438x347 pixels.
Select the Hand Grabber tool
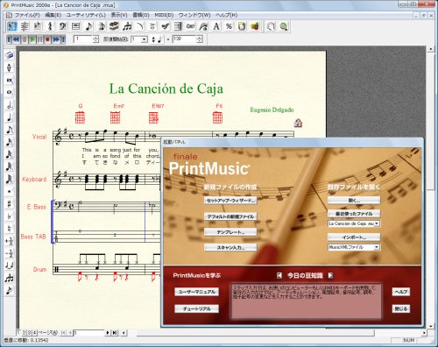tap(271, 26)
